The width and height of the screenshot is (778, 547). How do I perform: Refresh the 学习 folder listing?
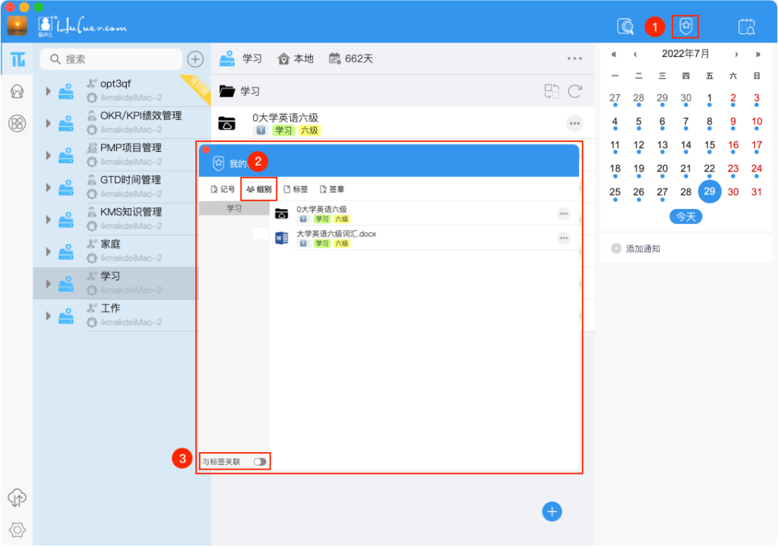coord(575,91)
